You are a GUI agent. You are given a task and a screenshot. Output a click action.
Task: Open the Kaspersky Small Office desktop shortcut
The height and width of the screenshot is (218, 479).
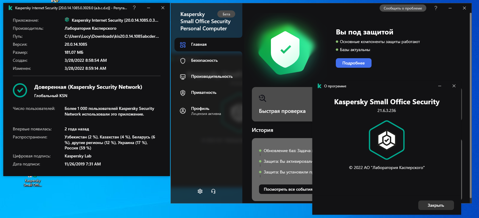coord(32,182)
